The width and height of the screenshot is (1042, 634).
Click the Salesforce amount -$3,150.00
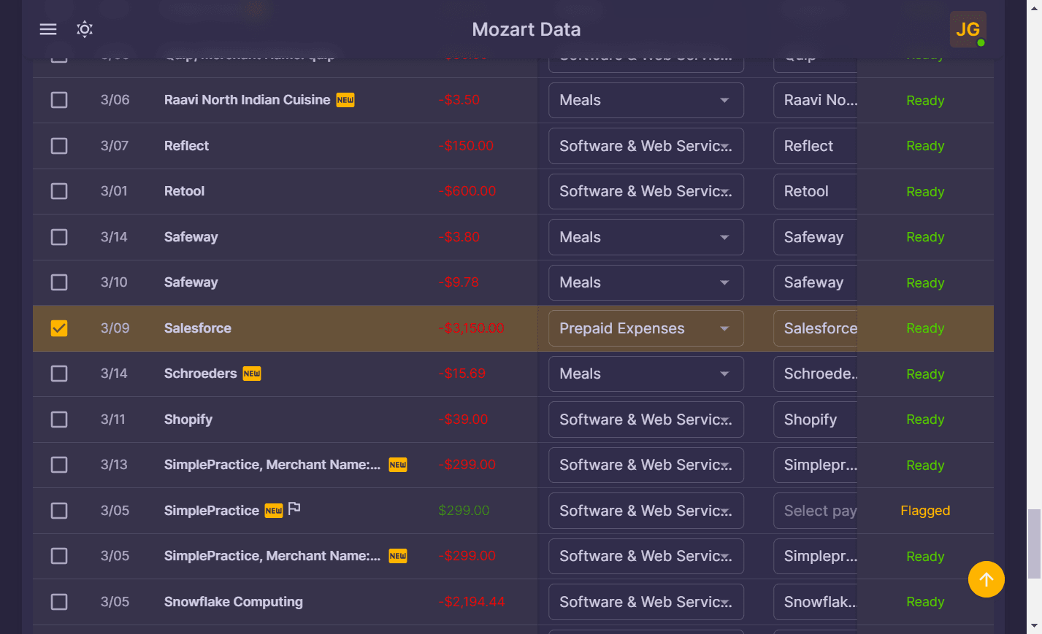pos(472,328)
